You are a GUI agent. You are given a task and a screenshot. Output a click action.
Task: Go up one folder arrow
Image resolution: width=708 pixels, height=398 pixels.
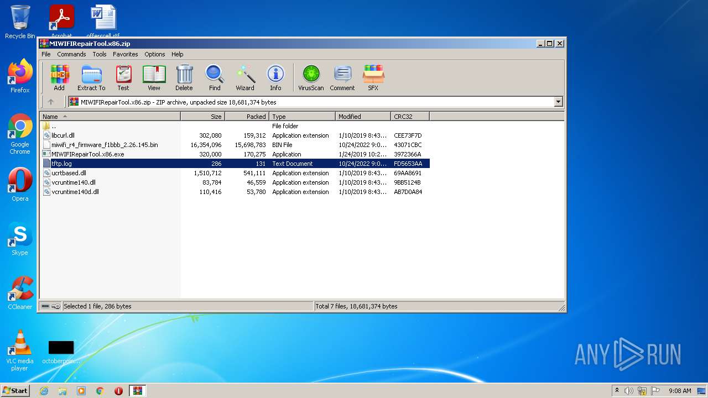click(51, 102)
